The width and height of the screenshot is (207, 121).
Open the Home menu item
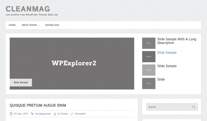coord(12,25)
